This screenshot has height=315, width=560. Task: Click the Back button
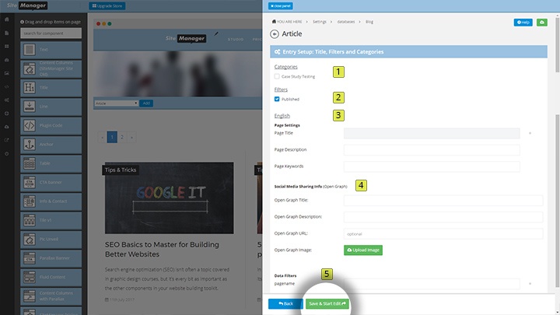(285, 303)
